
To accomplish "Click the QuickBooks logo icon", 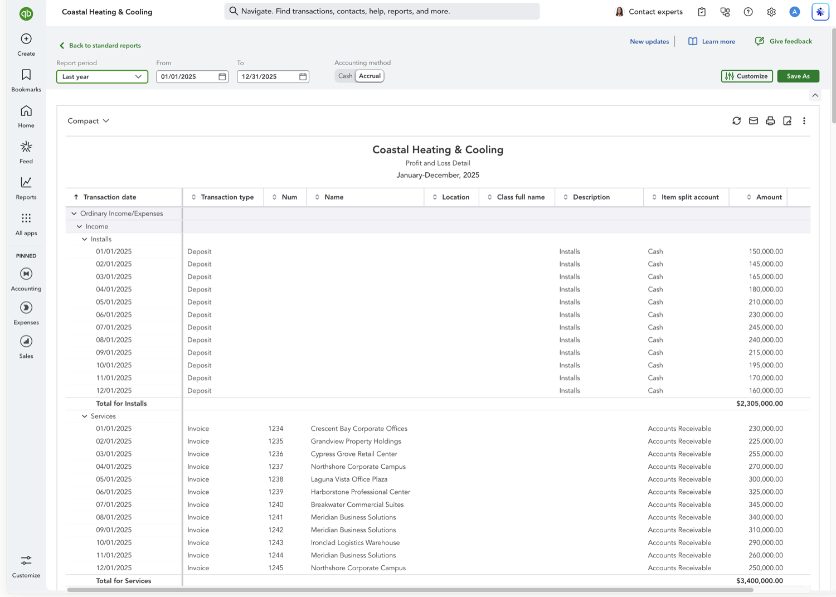I will (26, 13).
